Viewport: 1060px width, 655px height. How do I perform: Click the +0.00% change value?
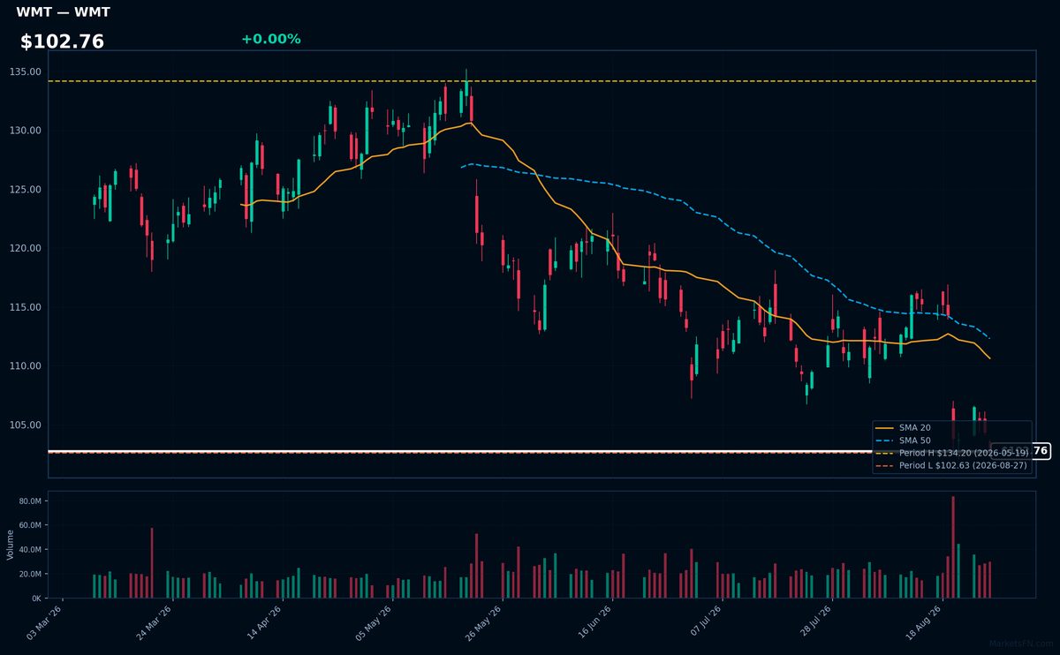pyautogui.click(x=270, y=39)
